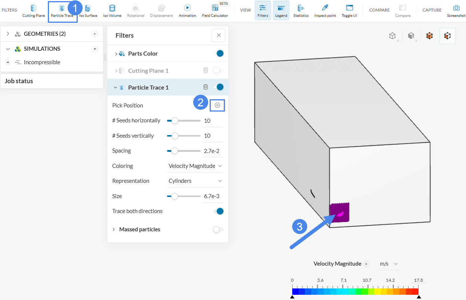Open the Iso Volume filter
466x300 pixels.
(112, 10)
